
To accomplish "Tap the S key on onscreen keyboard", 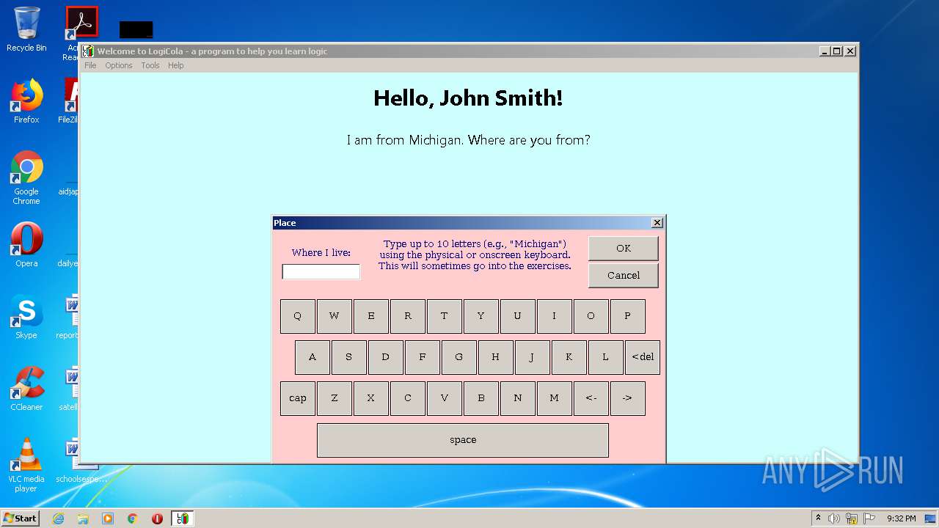I will 349,357.
